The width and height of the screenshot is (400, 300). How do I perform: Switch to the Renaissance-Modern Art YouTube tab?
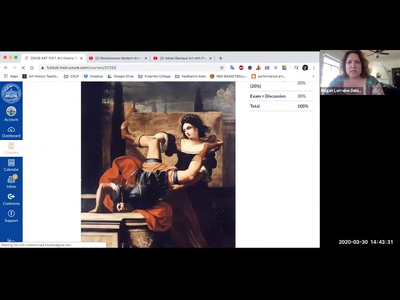(118, 58)
